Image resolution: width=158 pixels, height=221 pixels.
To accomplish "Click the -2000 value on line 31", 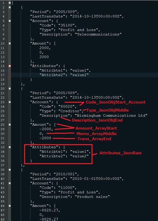I will tap(45, 138).
